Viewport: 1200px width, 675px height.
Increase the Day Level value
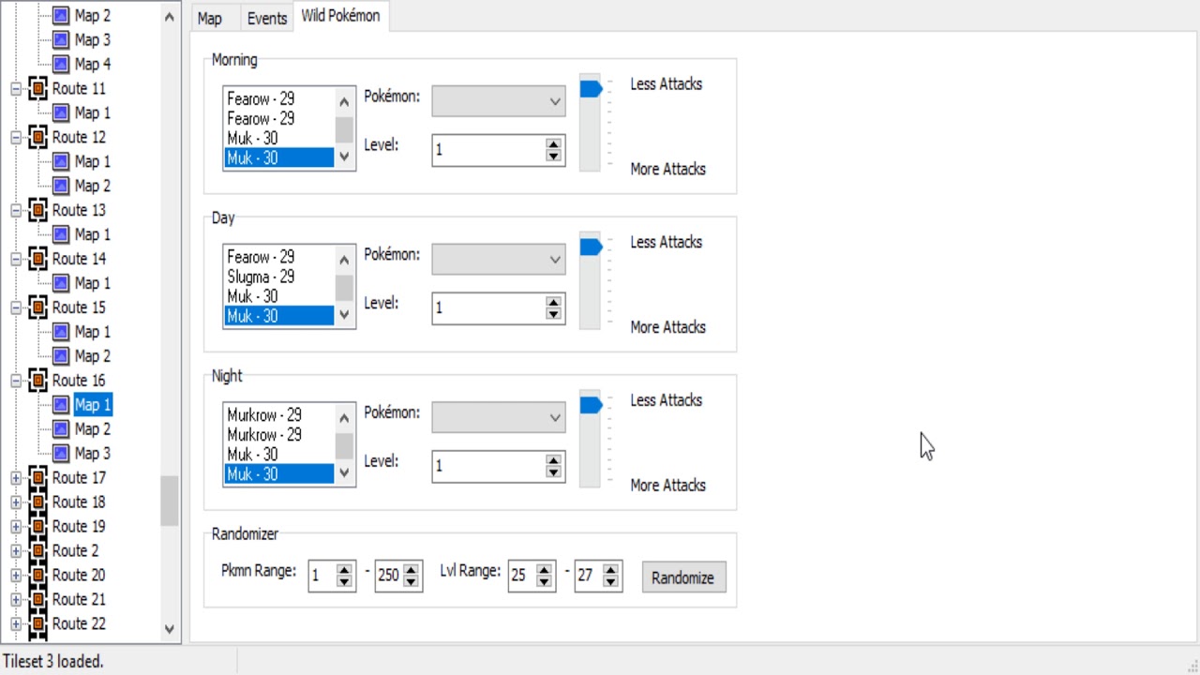tap(553, 302)
